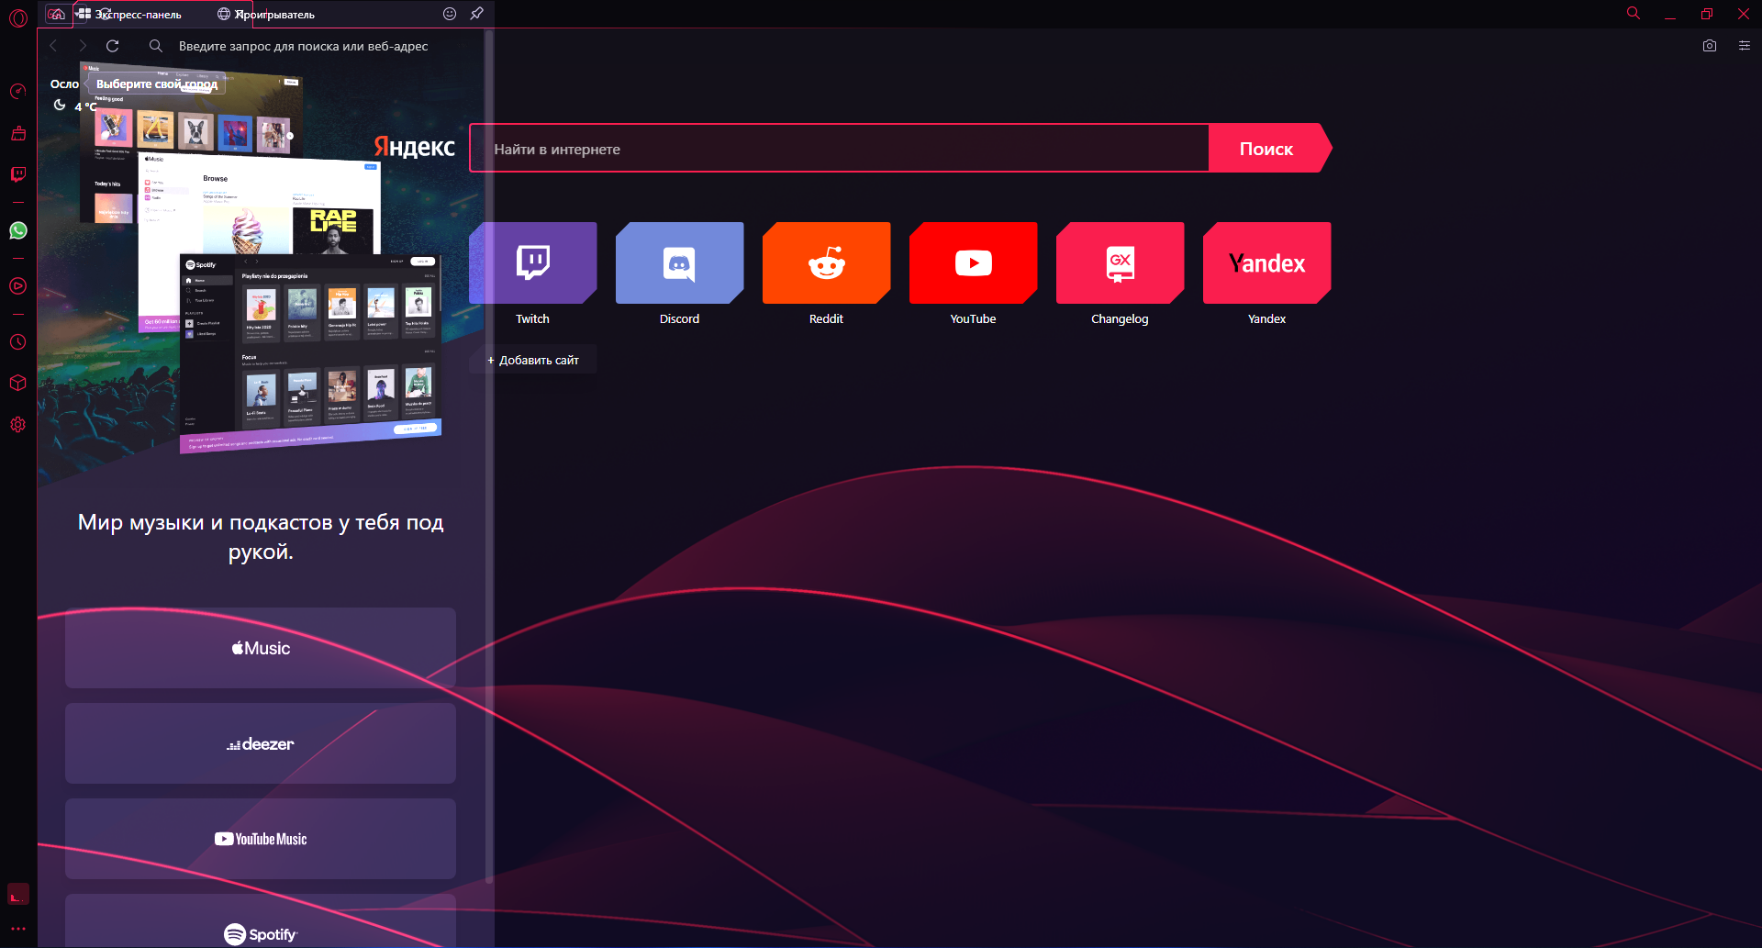This screenshot has width=1762, height=948.
Task: Click the Поиск search button
Action: point(1266,149)
